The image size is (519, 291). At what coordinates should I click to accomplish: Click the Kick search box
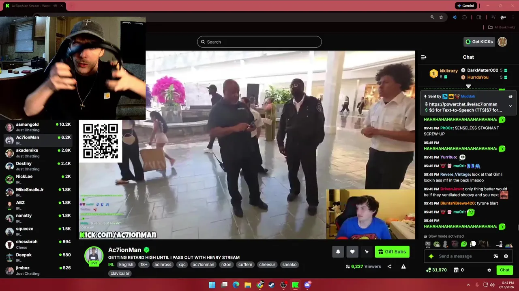[259, 42]
